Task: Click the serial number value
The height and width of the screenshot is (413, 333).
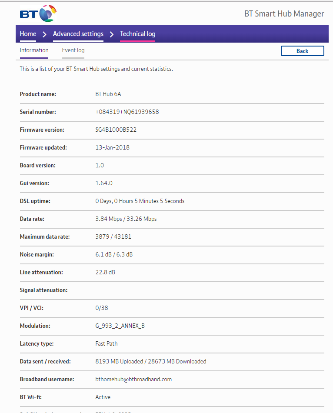Action: (127, 112)
